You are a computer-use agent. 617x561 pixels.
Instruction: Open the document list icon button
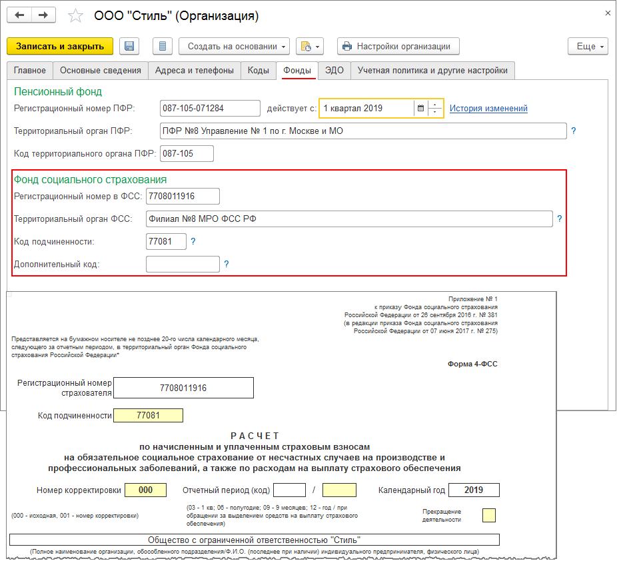click(163, 46)
